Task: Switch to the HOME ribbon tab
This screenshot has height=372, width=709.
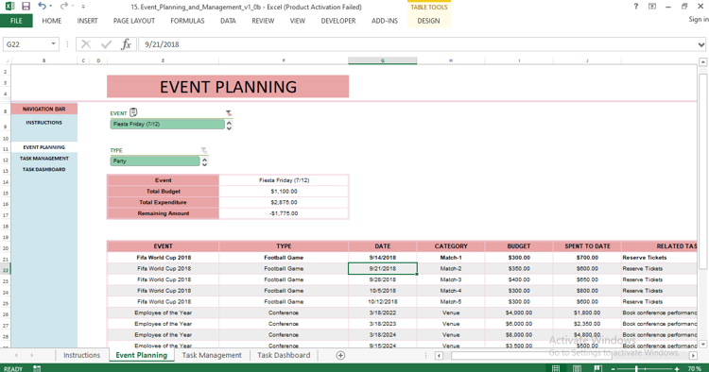Action: tap(52, 21)
